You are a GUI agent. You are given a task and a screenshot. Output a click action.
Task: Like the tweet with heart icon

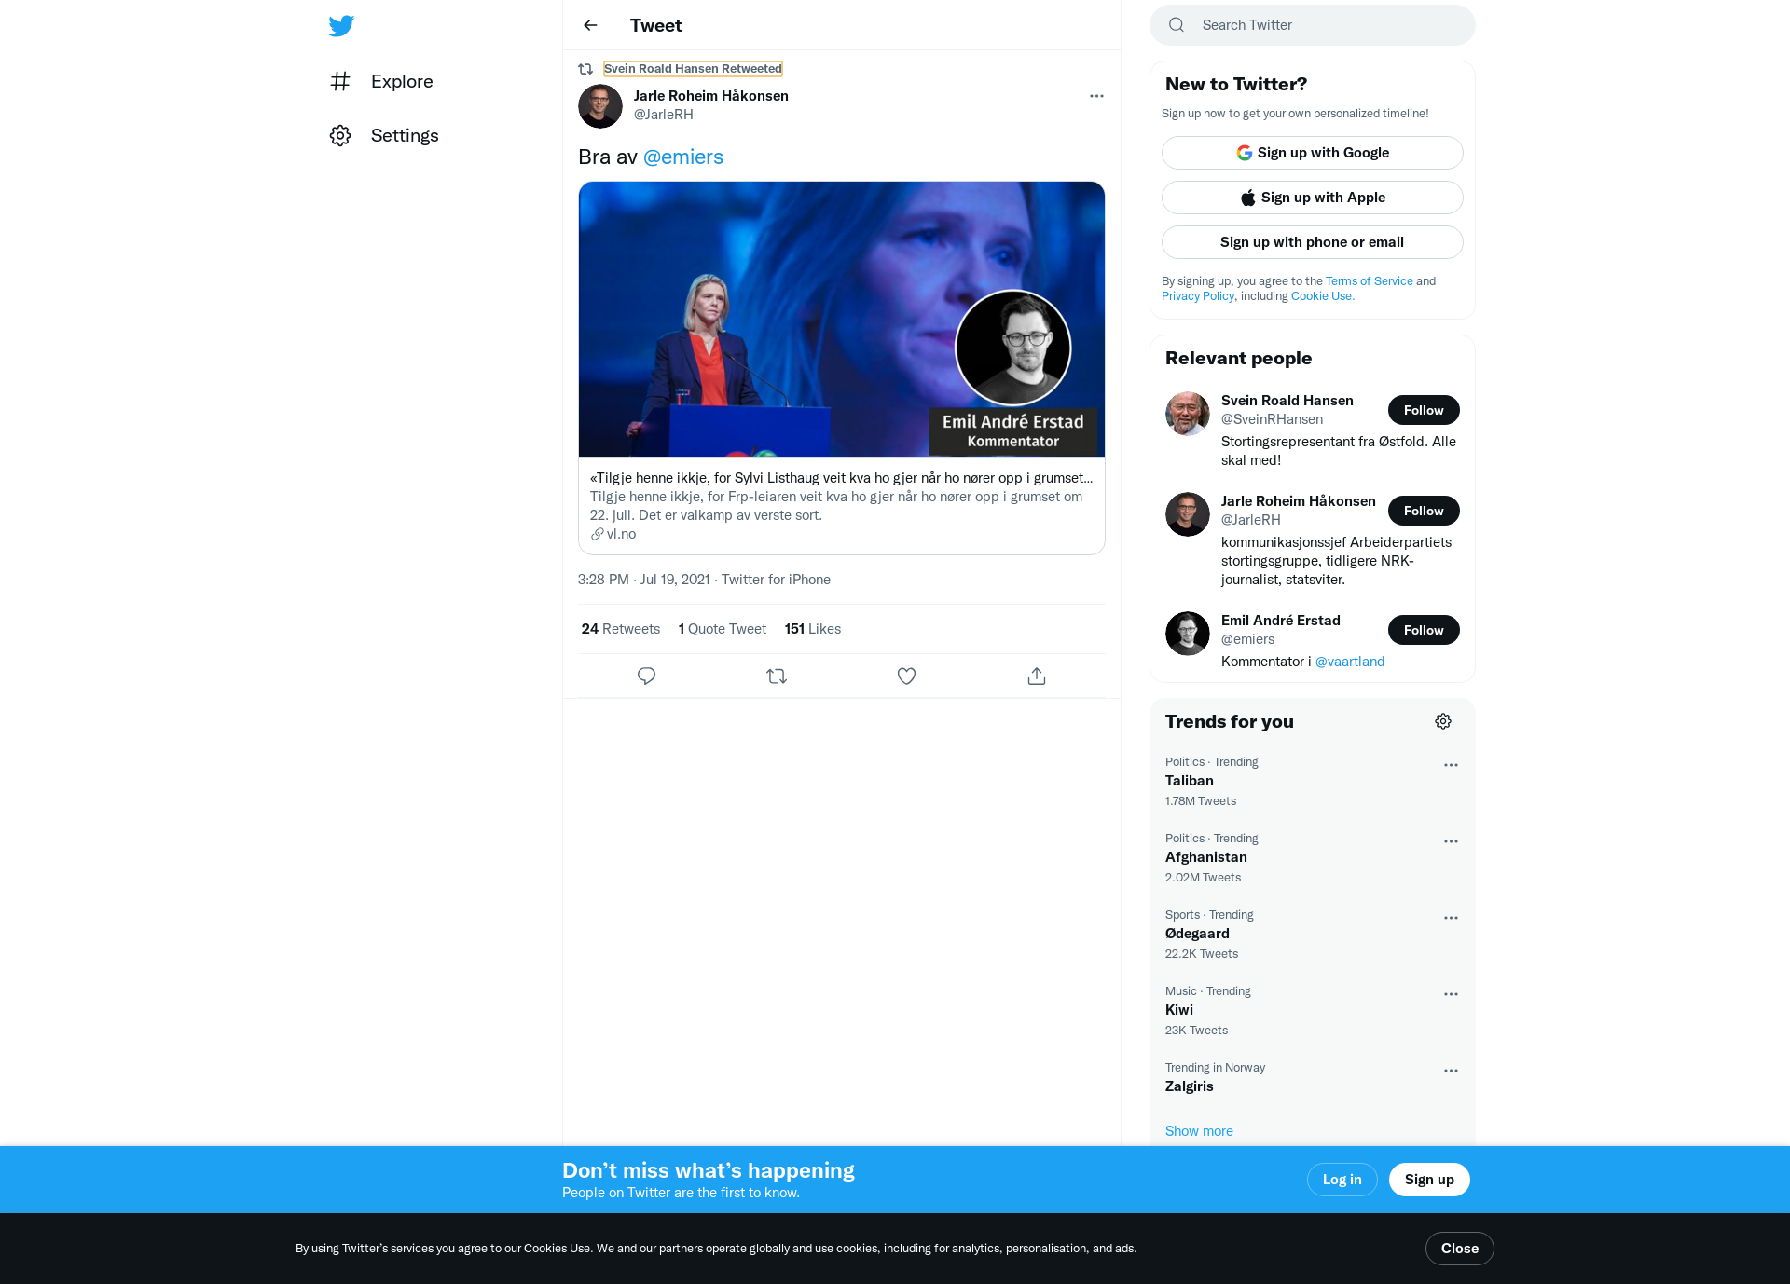[906, 676]
